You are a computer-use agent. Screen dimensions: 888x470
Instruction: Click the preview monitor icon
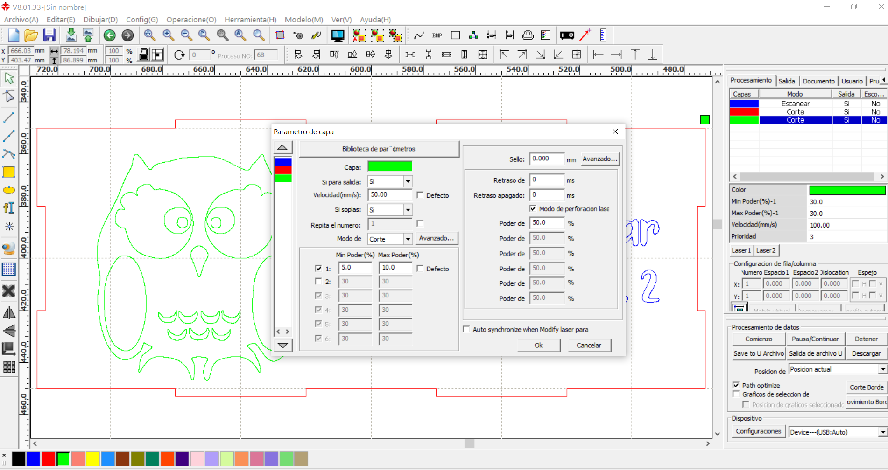point(338,35)
